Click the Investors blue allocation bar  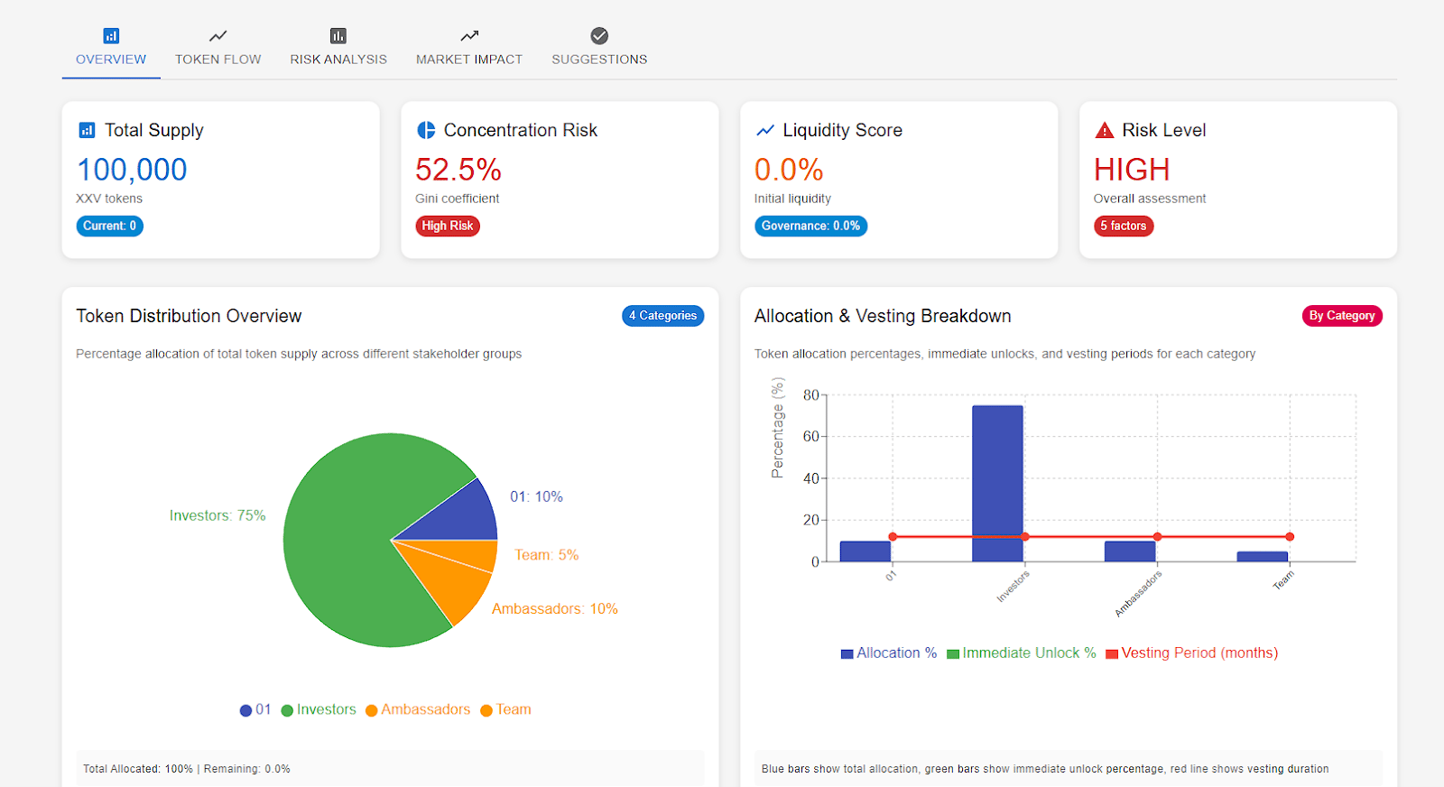[x=997, y=484]
